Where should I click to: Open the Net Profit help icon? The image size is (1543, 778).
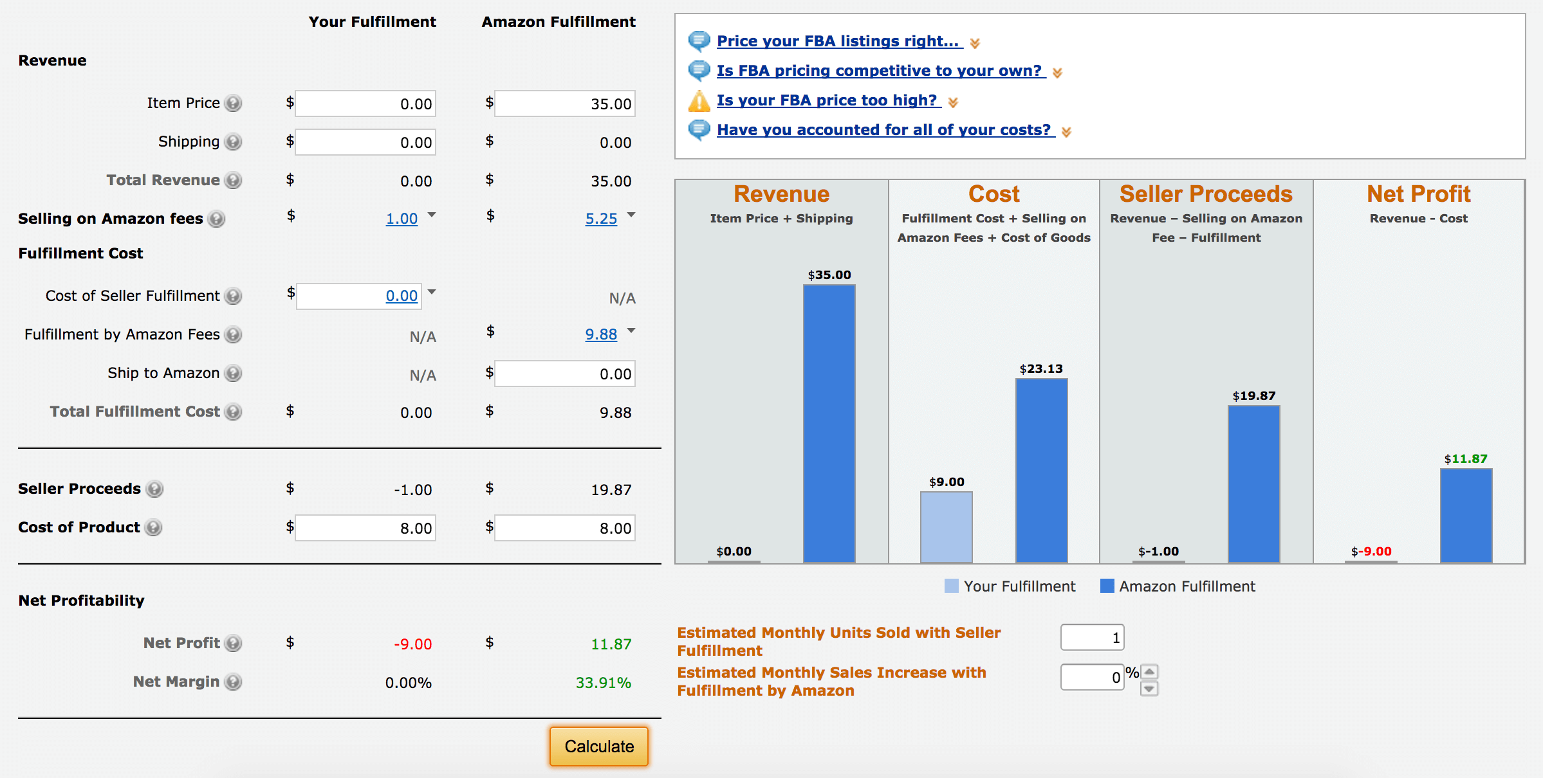pos(233,643)
